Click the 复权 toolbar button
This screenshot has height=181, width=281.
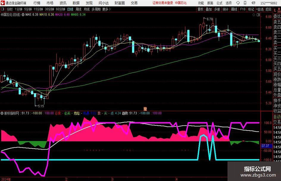[200, 9]
